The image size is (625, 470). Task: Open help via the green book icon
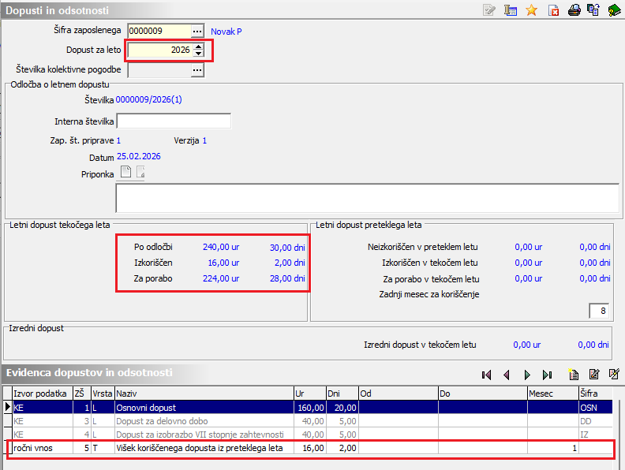615,10
